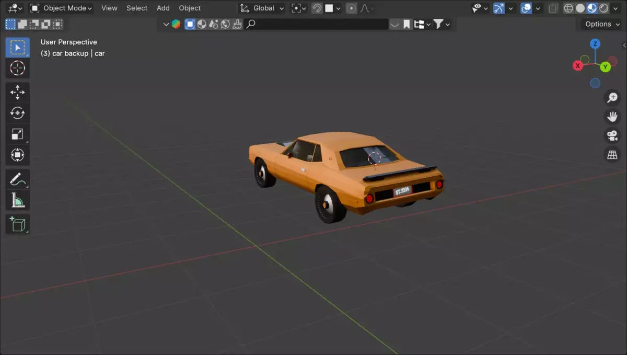This screenshot has height=355, width=627.
Task: Toggle the magnet snapping button
Action: coord(317,8)
